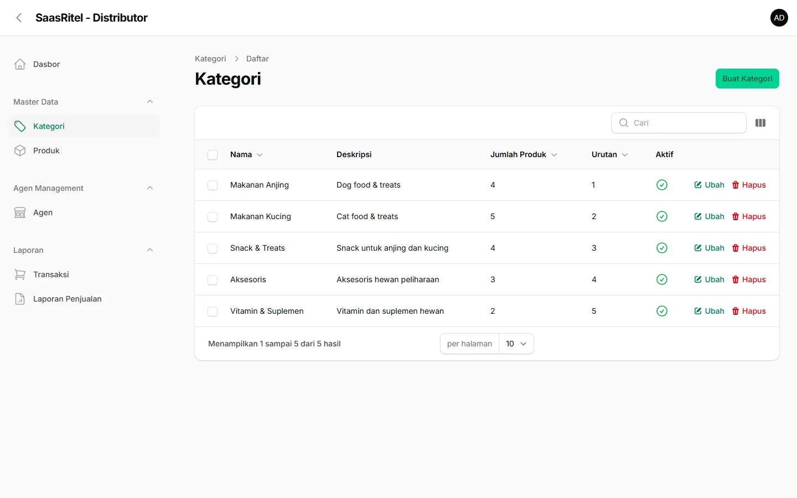Sort by the Urutan column
This screenshot has height=498, width=797.
pos(610,154)
